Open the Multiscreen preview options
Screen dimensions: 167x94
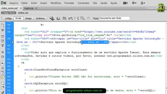click(52, 18)
